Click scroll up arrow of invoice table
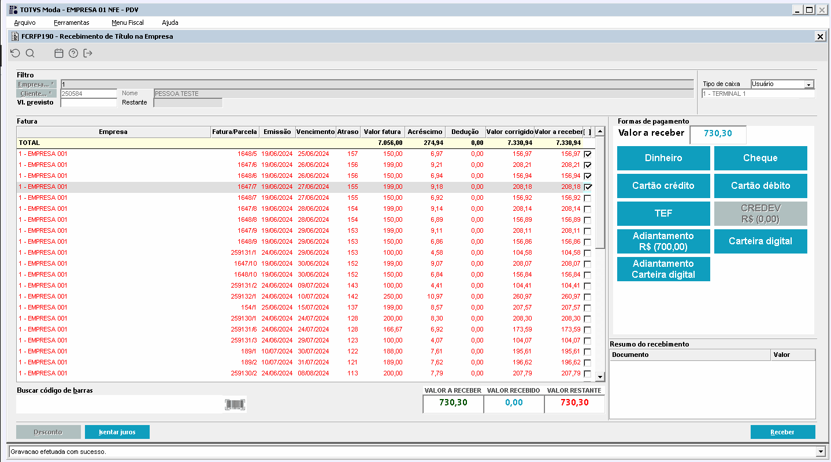The width and height of the screenshot is (831, 462). [x=600, y=132]
